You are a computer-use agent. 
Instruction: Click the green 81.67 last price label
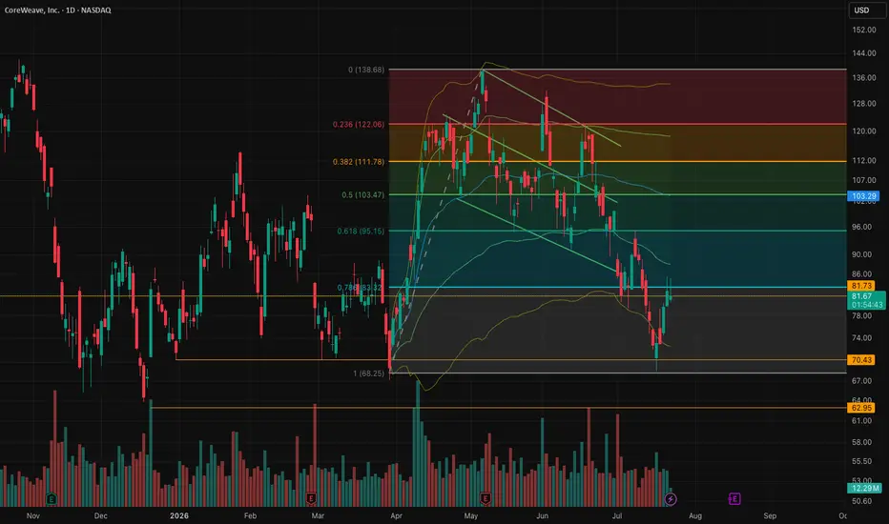click(x=866, y=300)
